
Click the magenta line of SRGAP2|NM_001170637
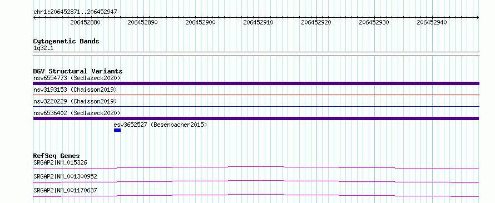point(256,195)
